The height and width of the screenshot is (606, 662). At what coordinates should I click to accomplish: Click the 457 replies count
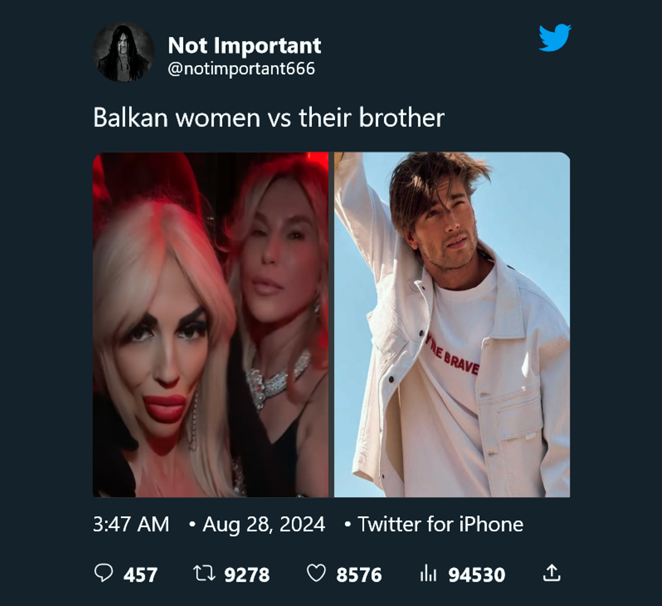pos(141,575)
